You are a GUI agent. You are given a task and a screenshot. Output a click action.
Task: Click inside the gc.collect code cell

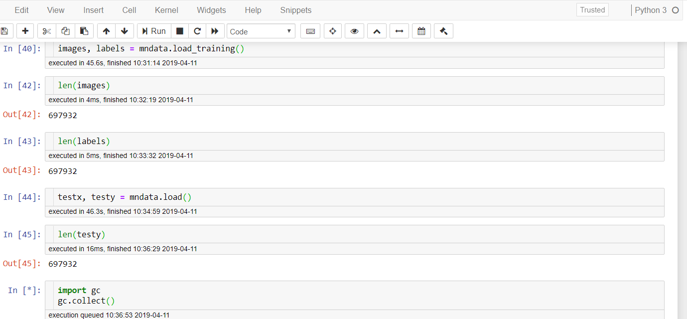199,295
